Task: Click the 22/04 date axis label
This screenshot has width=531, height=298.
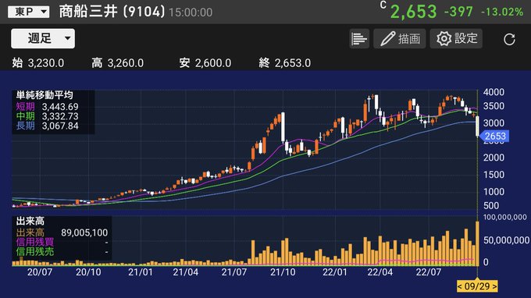Action: pyautogui.click(x=380, y=272)
